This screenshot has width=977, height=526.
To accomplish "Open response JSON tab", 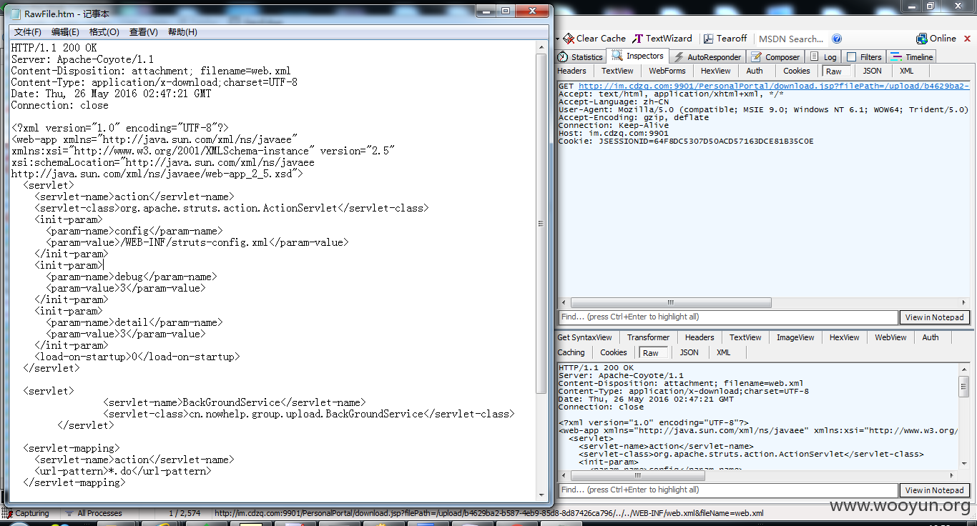I will click(x=689, y=352).
